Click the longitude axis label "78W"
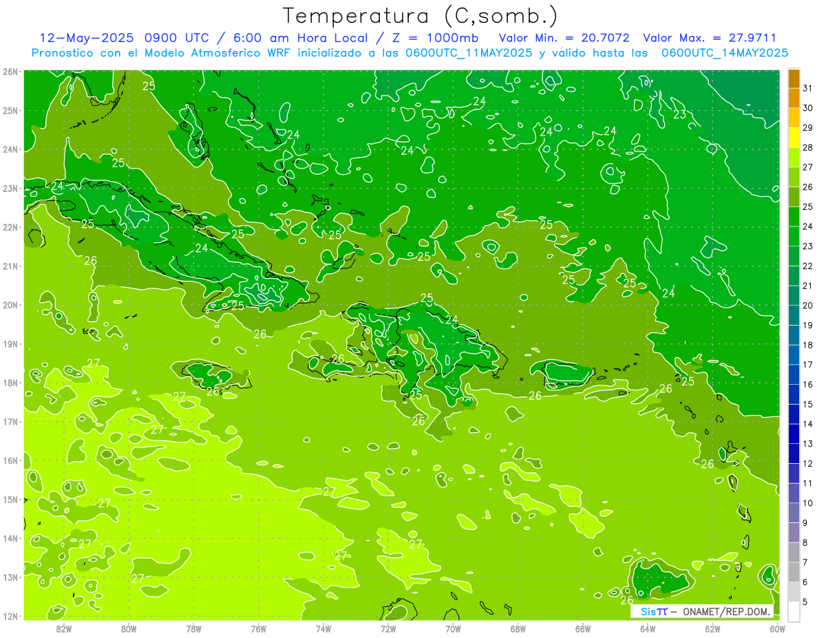Screen dimensions: 826x638 (193, 628)
